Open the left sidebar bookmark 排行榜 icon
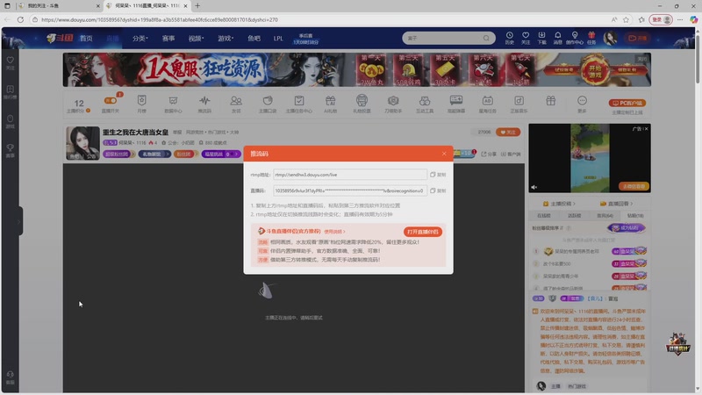The height and width of the screenshot is (395, 702). pos(11,92)
